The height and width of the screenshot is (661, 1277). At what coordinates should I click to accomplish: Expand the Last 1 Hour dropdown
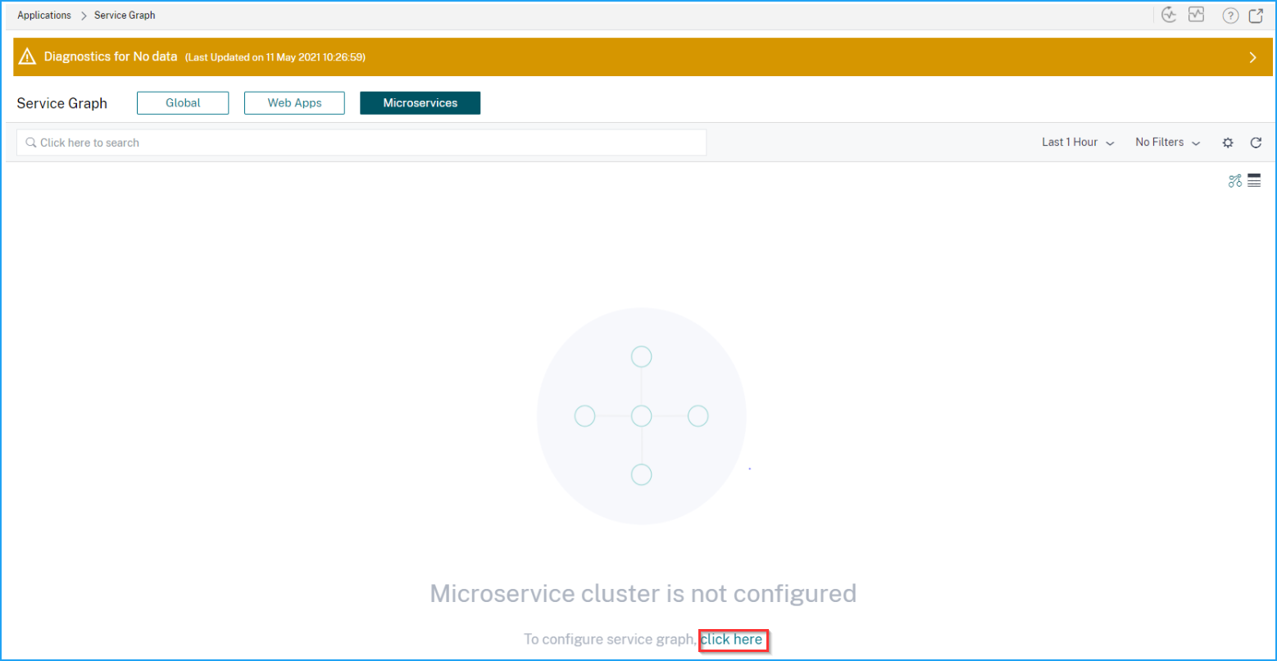coord(1078,143)
